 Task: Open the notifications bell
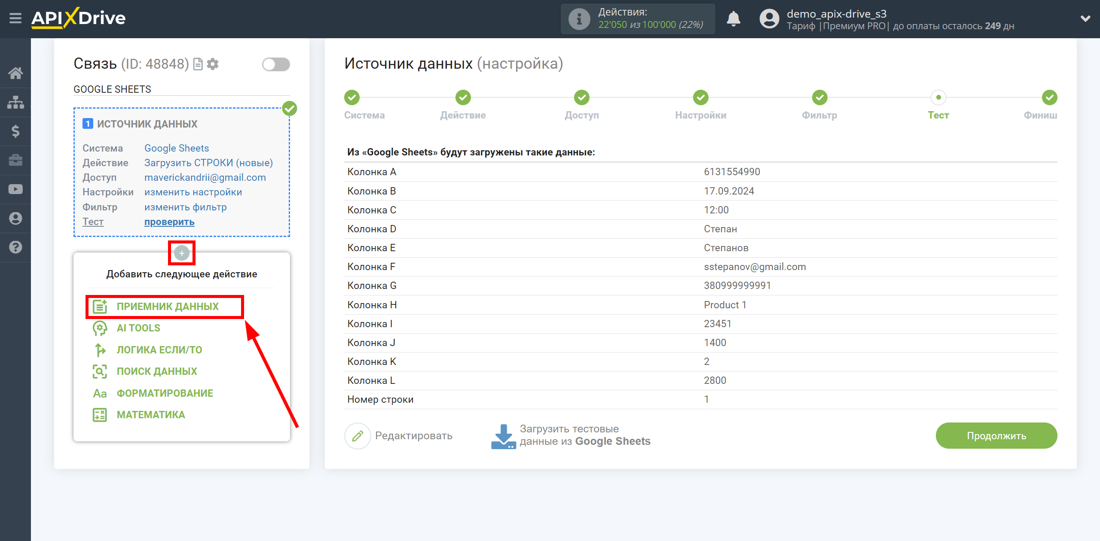733,19
